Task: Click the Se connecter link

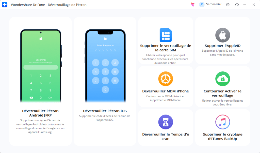Action: pyautogui.click(x=214, y=4)
